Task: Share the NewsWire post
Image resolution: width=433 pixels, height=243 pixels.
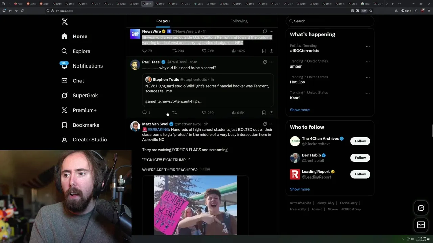Action: click(x=271, y=51)
